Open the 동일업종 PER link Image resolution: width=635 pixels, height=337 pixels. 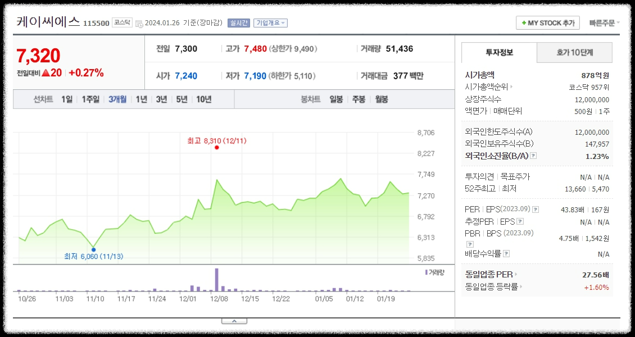489,275
